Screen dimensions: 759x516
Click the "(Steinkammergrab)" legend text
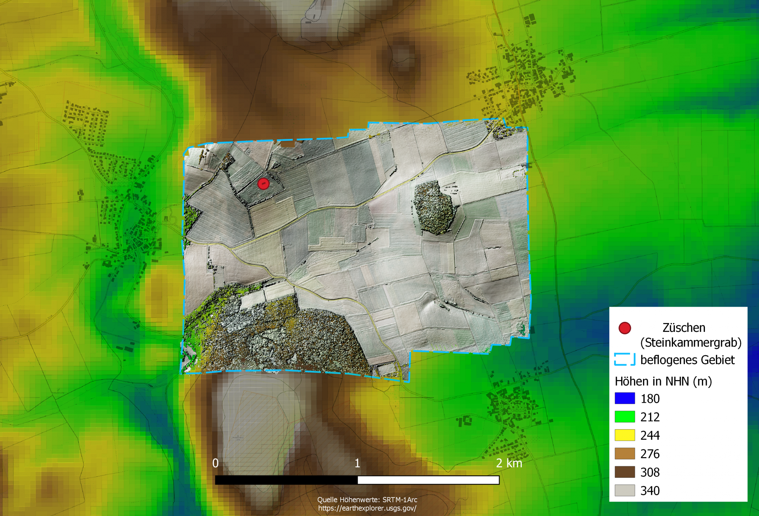691,343
